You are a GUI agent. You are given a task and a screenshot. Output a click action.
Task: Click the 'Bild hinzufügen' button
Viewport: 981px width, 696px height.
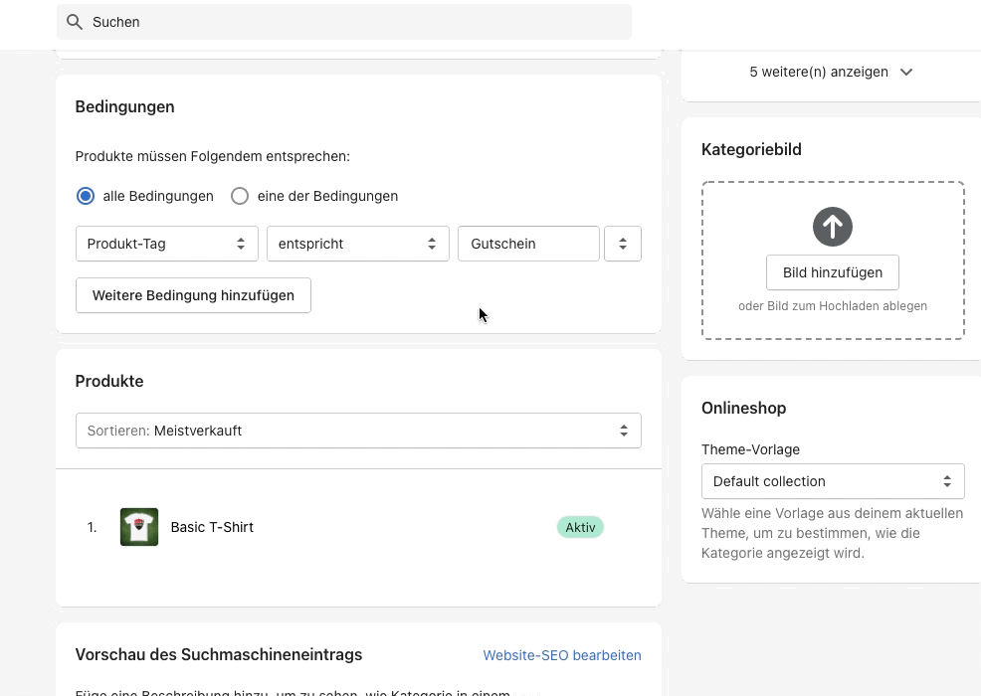pyautogui.click(x=832, y=272)
